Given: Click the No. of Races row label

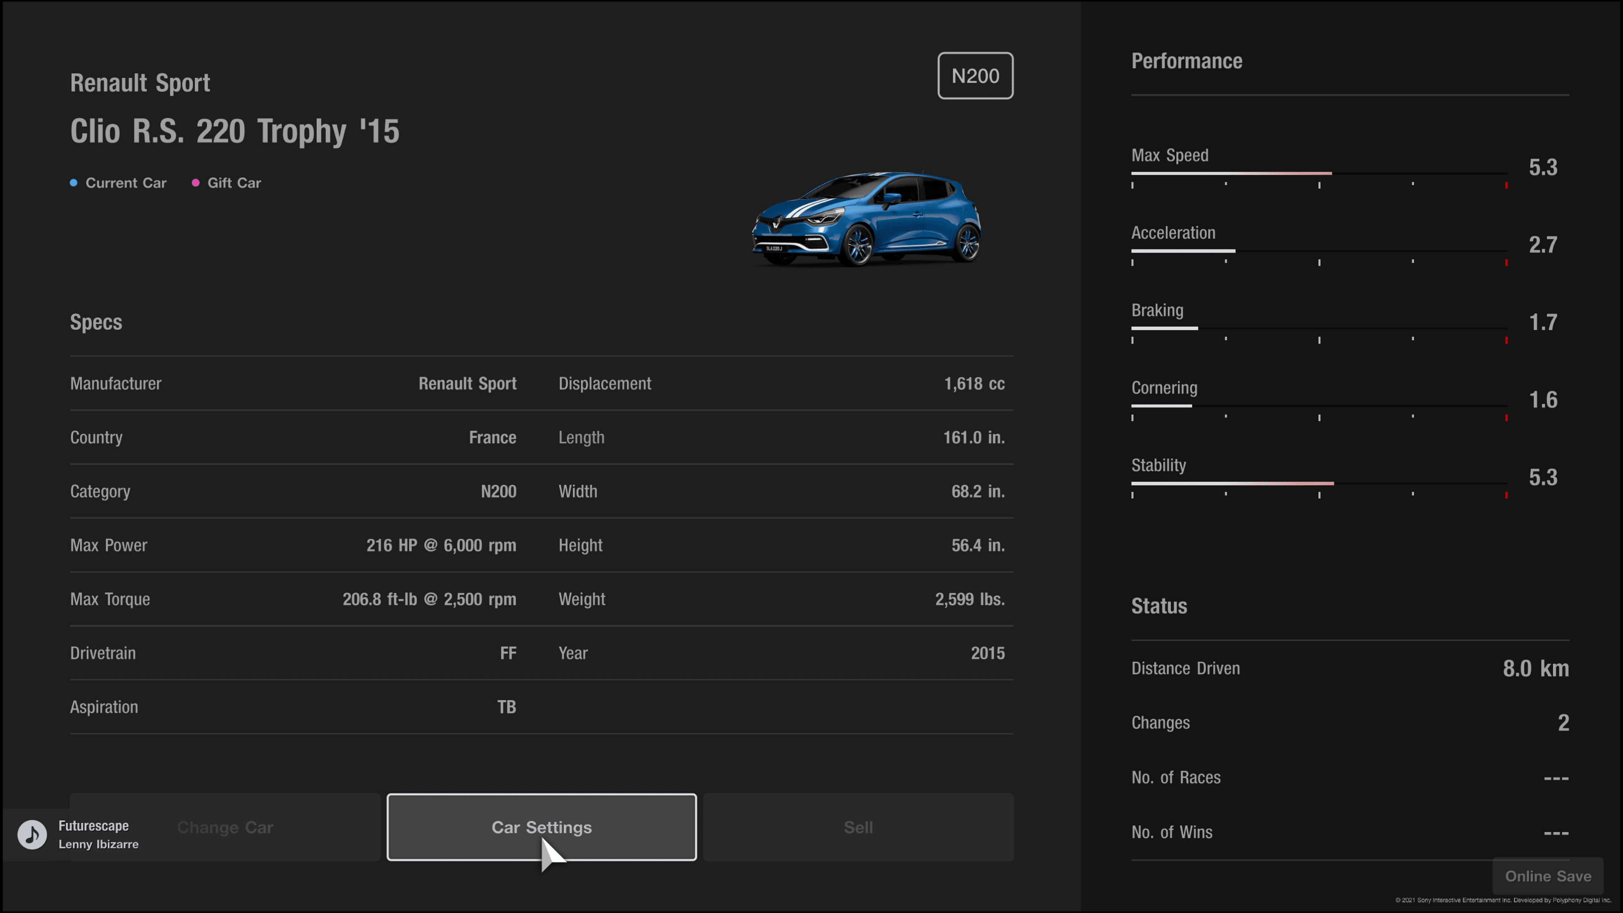Looking at the screenshot, I should point(1176,778).
